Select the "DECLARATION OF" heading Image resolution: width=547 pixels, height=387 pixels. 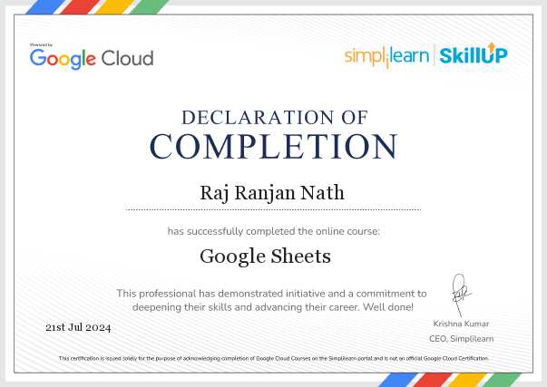(x=274, y=117)
